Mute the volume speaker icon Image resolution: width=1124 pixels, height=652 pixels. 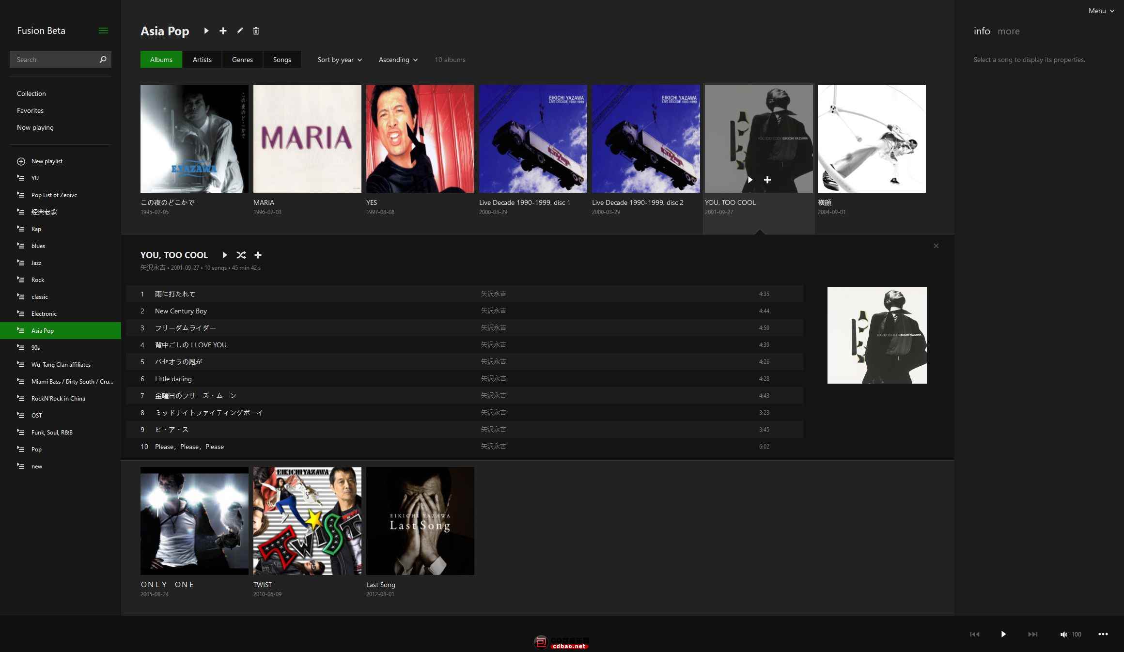coord(1063,635)
